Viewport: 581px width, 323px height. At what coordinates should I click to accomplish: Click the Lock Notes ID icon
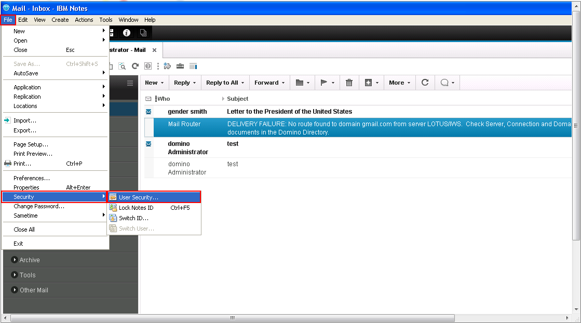click(x=114, y=208)
